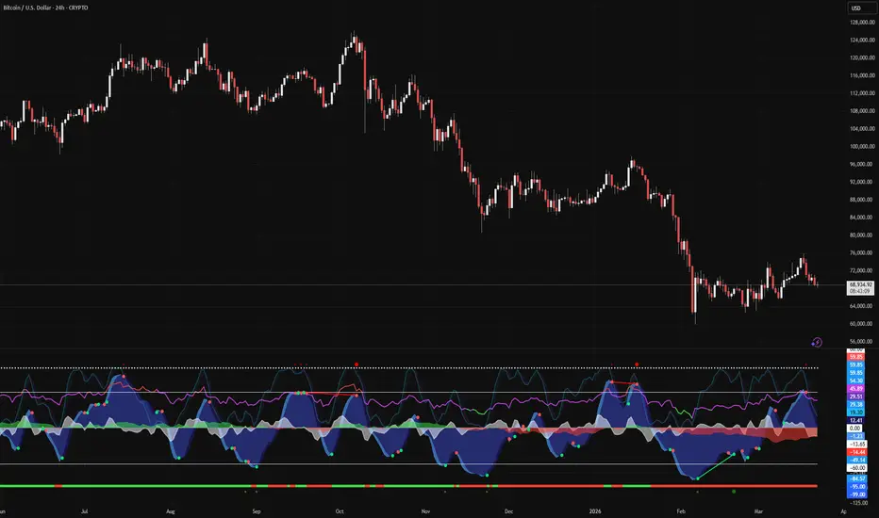Click the Feb label on time axis
Image resolution: width=879 pixels, height=518 pixels.
681,511
